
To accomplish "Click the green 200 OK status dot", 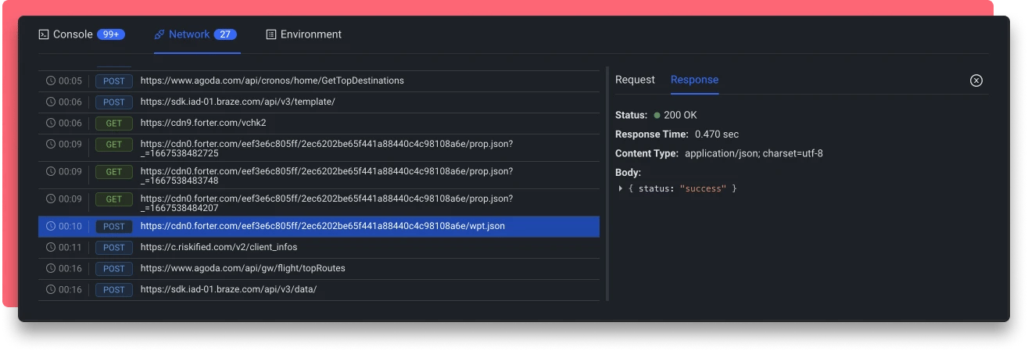I will click(x=657, y=115).
